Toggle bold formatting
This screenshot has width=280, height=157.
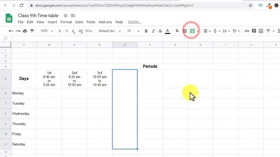(x=146, y=31)
